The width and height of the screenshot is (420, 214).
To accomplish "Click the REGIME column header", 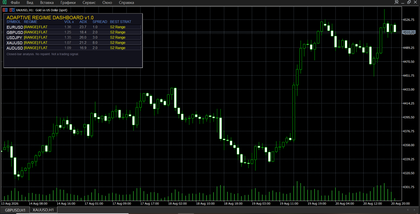I will pyautogui.click(x=31, y=22).
